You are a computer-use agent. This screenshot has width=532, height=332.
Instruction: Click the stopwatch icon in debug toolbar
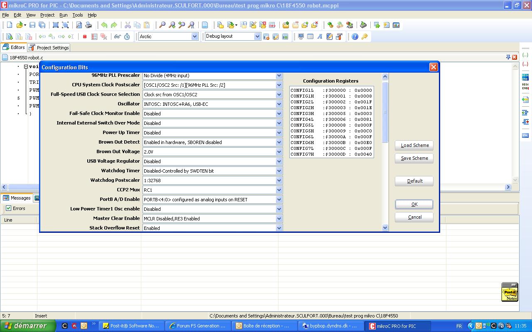pyautogui.click(x=127, y=37)
